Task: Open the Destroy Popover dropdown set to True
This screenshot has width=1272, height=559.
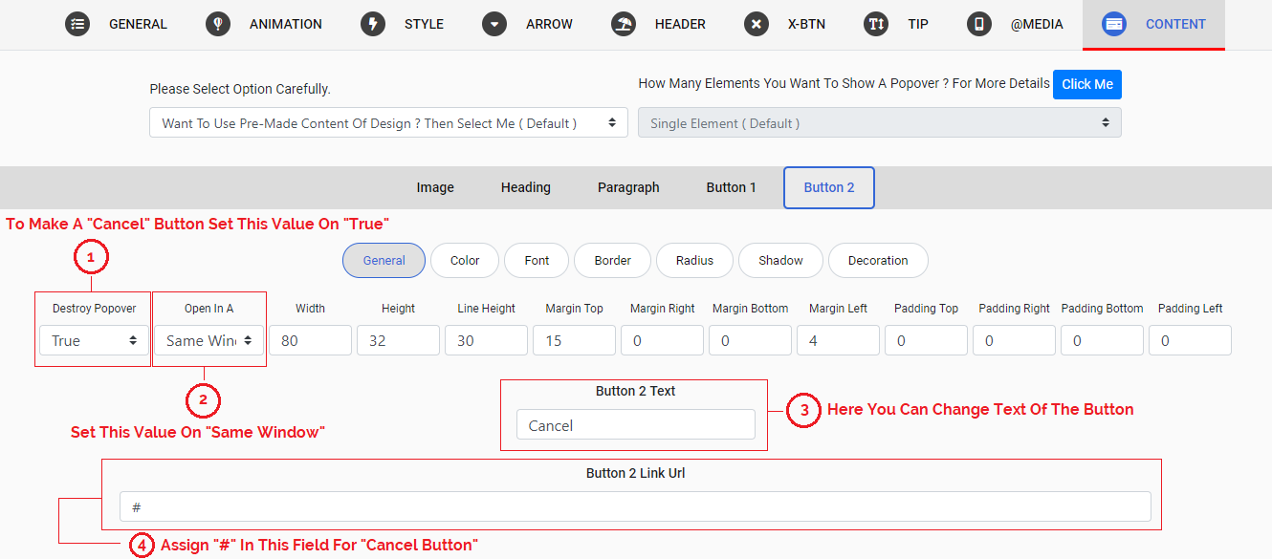Action: [92, 340]
